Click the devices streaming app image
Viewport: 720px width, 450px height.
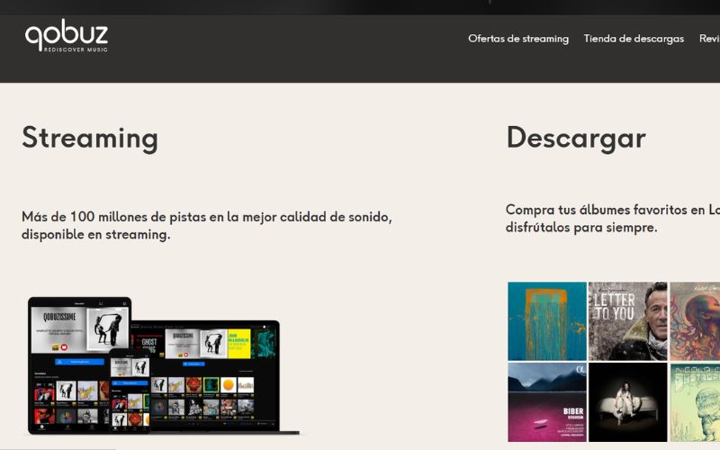(164, 365)
